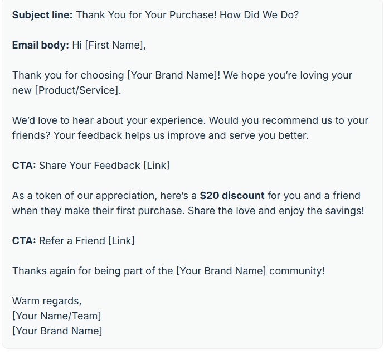Click the 'CTA:' label before Refer a Friend
The height and width of the screenshot is (354, 384).
24,241
